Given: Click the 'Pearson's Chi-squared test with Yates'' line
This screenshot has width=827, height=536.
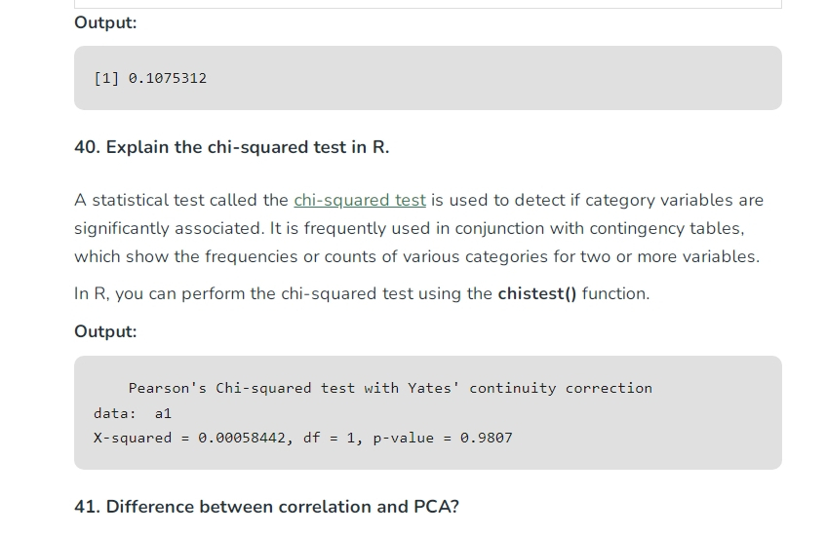Looking at the screenshot, I should [x=390, y=389].
